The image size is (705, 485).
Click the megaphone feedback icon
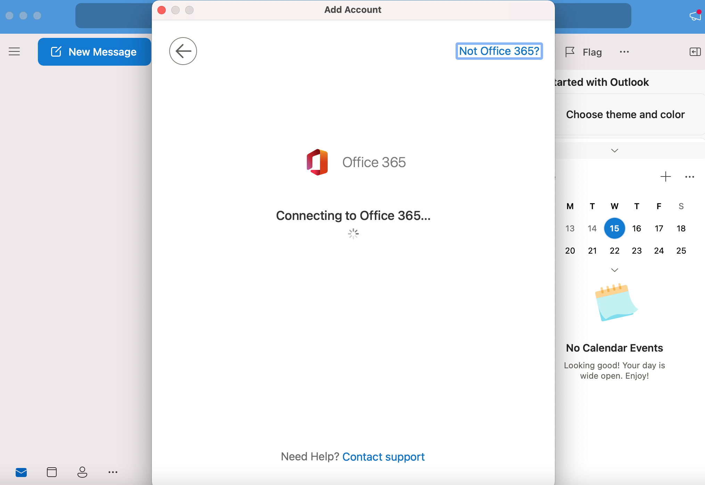pyautogui.click(x=695, y=16)
